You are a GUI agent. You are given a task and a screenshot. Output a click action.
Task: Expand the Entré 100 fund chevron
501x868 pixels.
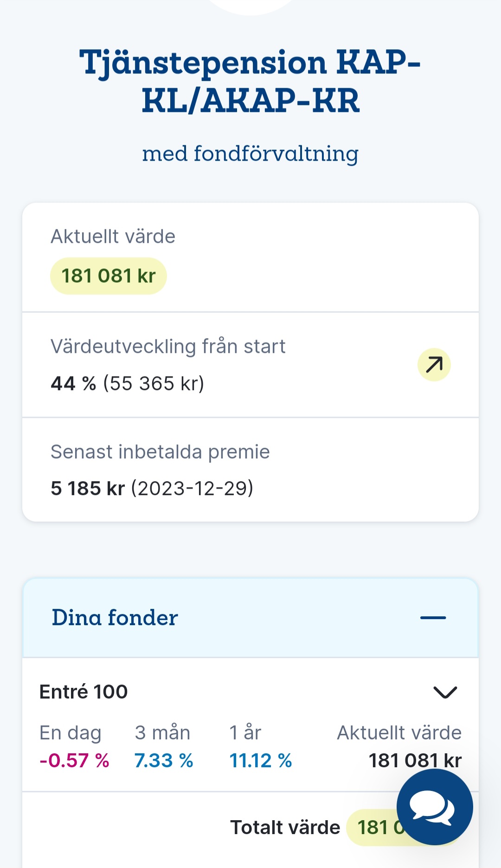tap(445, 692)
